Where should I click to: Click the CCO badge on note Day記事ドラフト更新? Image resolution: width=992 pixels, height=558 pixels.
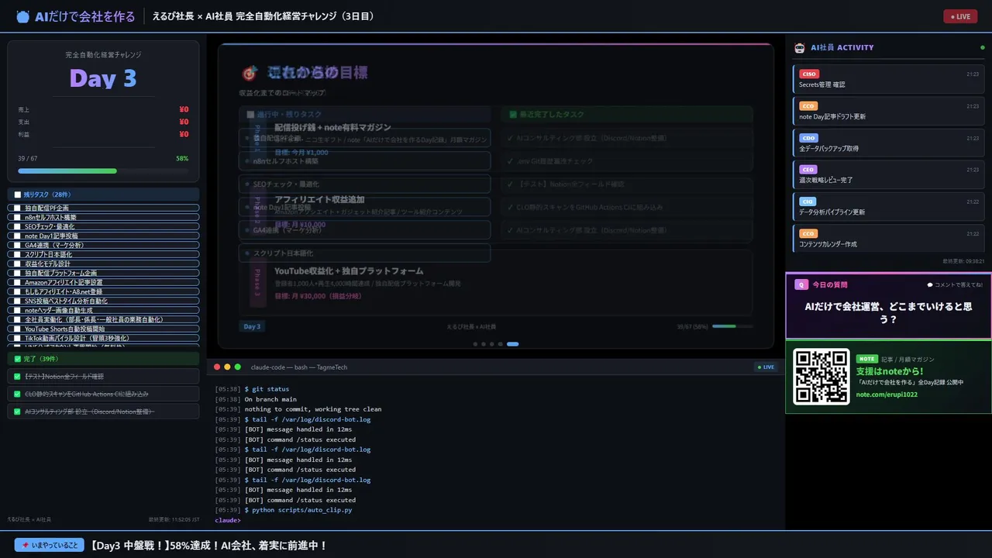(x=808, y=105)
